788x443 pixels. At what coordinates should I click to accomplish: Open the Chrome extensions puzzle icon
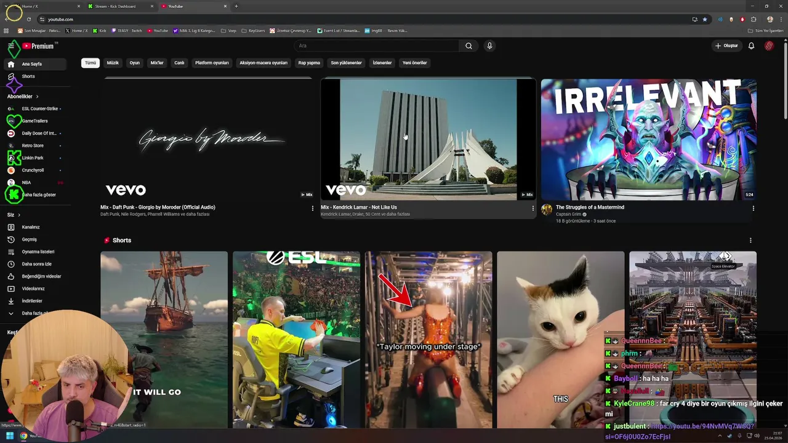tap(753, 19)
